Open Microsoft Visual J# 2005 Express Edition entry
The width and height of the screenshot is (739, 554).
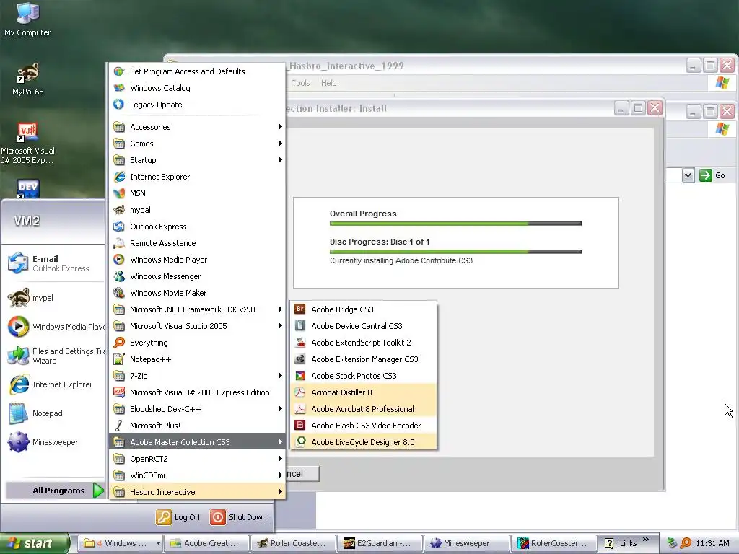[x=198, y=392]
